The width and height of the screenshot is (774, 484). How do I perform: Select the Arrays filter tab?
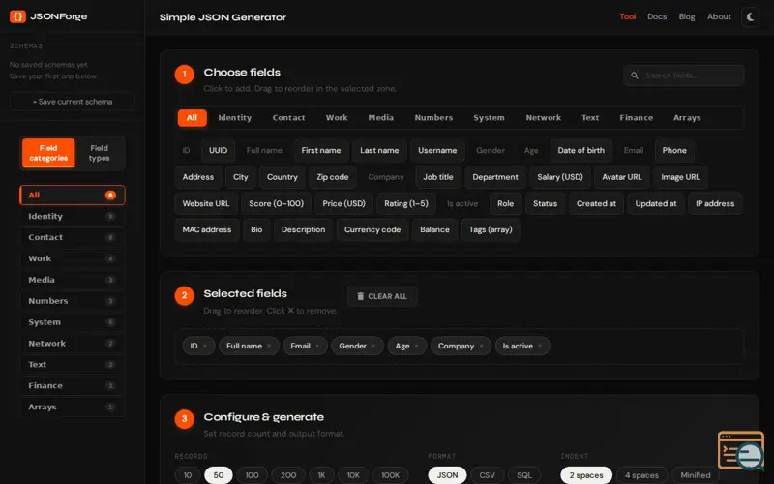tap(687, 118)
